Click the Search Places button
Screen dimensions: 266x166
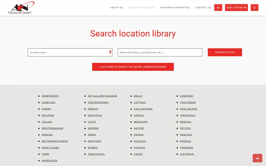point(225,52)
